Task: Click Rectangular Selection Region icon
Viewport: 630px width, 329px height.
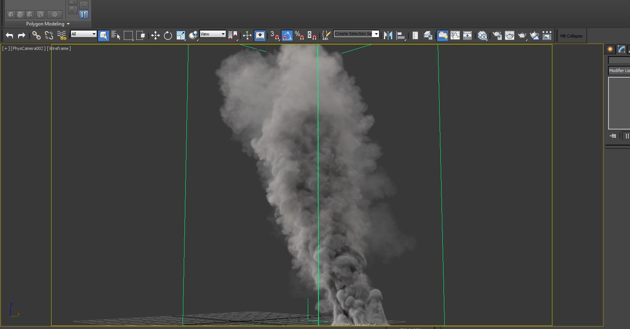Action: 128,35
